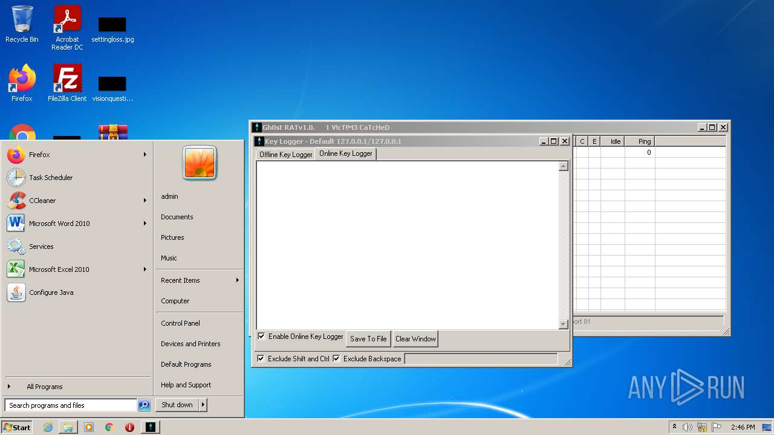Open Services from the Start menu
Viewport: 774px width, 435px height.
point(77,246)
